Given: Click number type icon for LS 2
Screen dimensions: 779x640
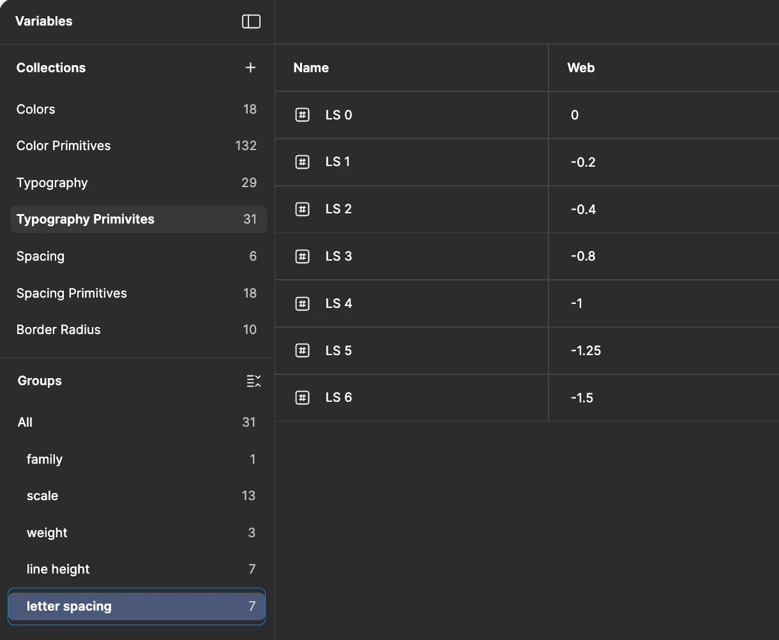Looking at the screenshot, I should click(302, 209).
